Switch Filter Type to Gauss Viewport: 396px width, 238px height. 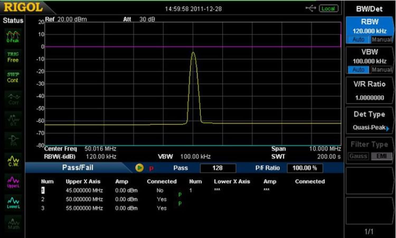[358, 156]
